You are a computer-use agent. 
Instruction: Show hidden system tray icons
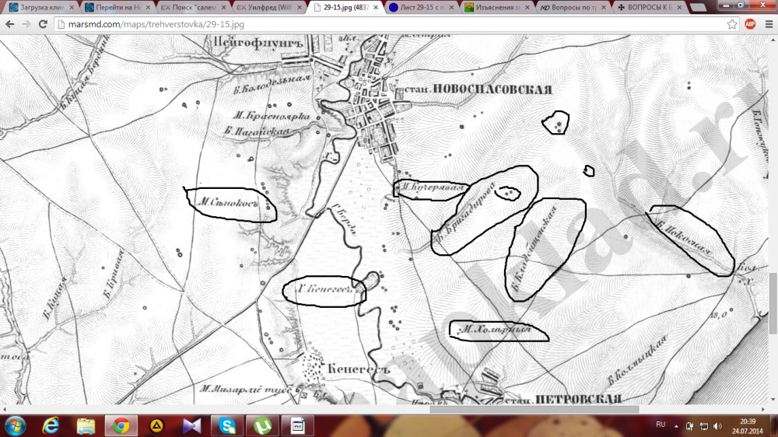pos(677,426)
